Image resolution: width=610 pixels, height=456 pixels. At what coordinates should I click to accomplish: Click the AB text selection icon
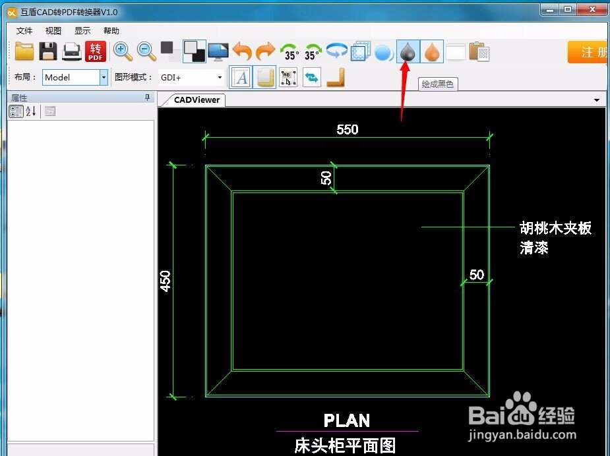coord(288,77)
